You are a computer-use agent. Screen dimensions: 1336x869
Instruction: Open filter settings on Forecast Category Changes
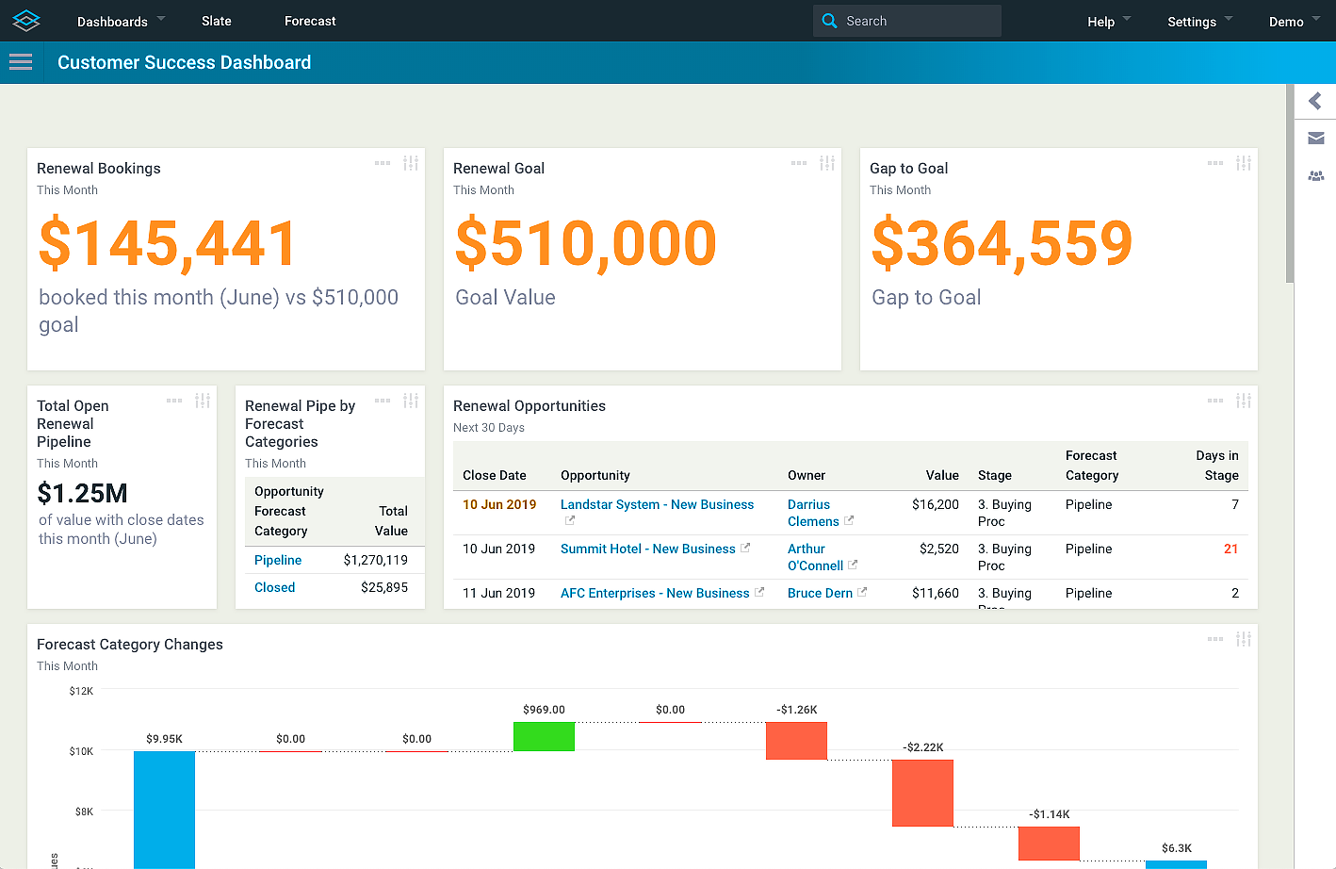pyautogui.click(x=1244, y=639)
